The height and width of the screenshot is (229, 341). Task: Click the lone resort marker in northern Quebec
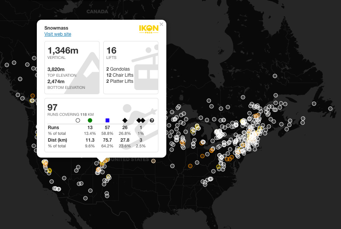[275, 76]
